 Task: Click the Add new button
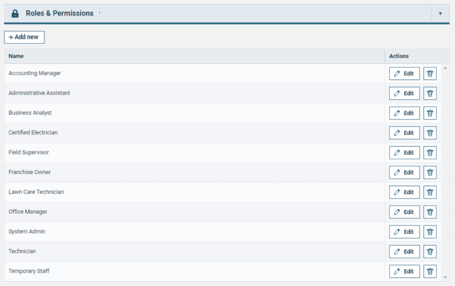pyautogui.click(x=24, y=37)
